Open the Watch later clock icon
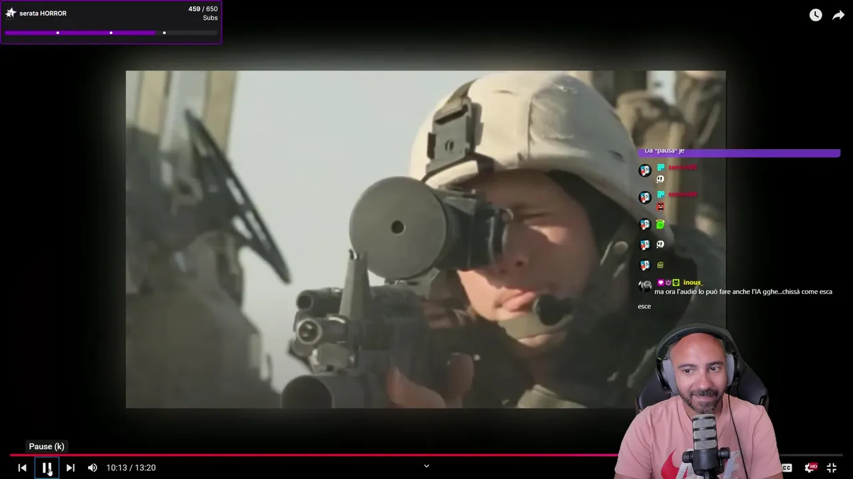Screen dimensions: 853x479 (x=816, y=15)
